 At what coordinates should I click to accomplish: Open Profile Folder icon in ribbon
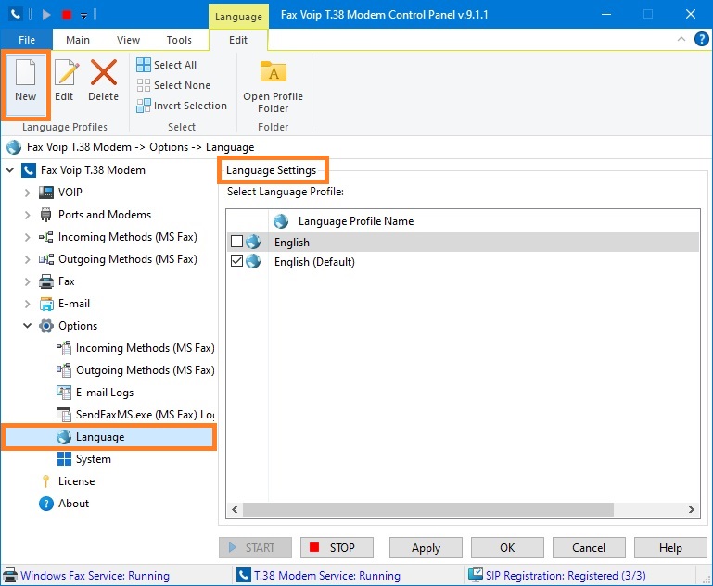click(x=273, y=71)
